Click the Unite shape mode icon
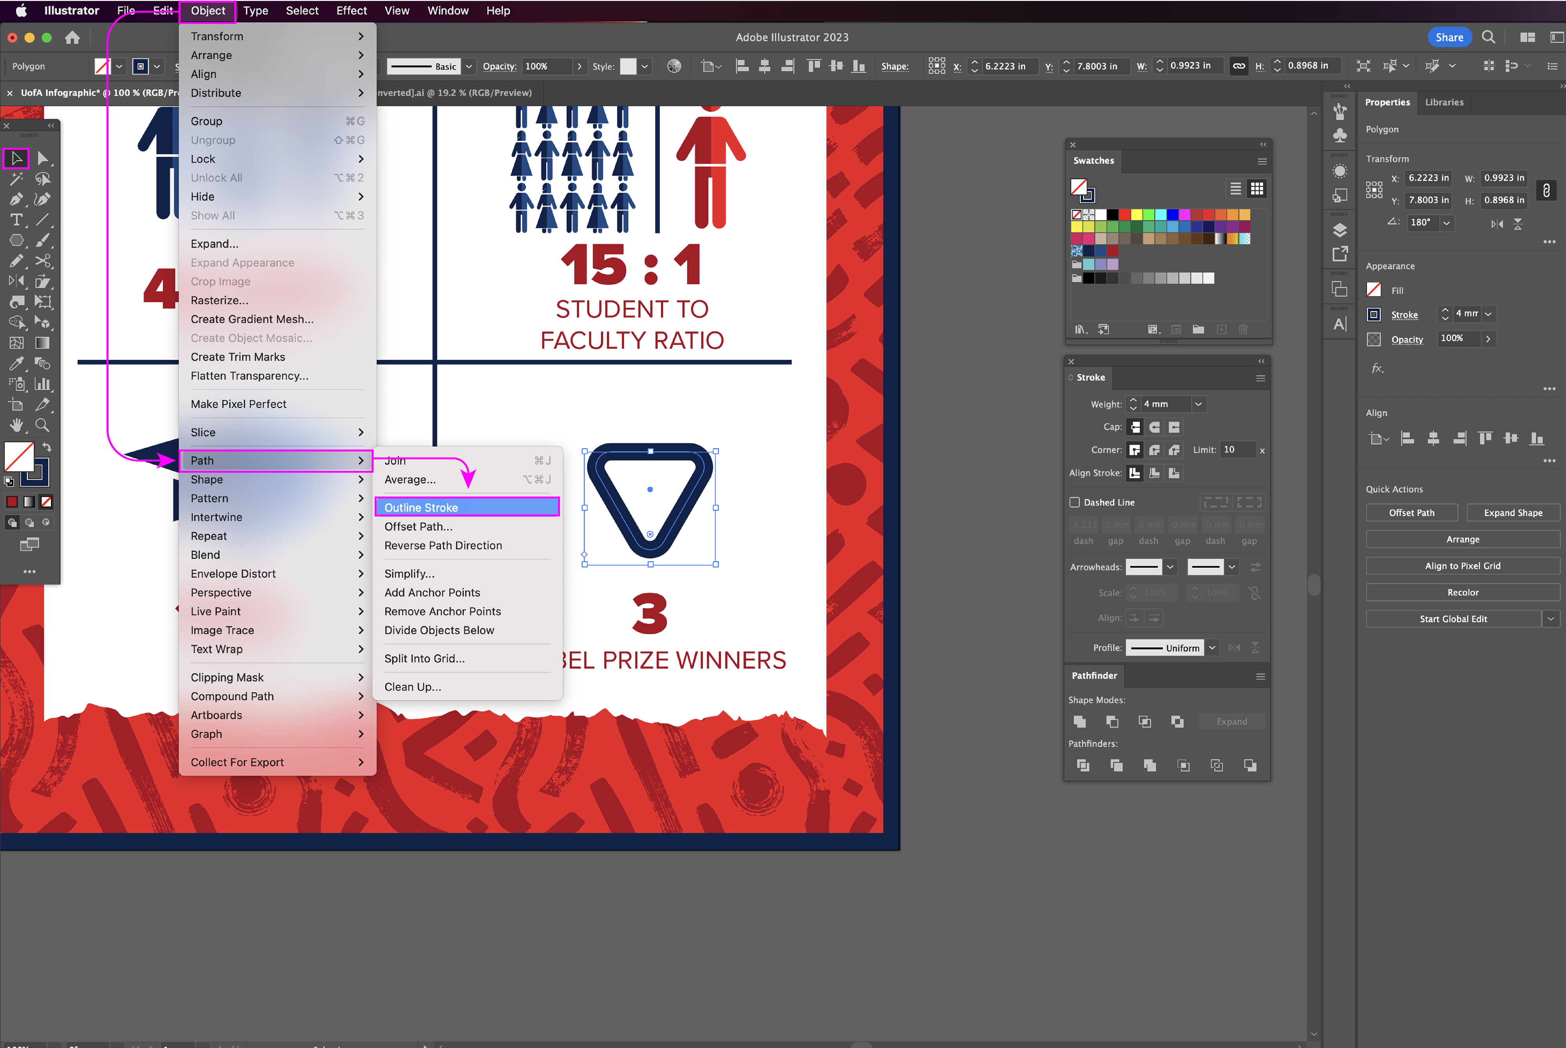 [1079, 721]
